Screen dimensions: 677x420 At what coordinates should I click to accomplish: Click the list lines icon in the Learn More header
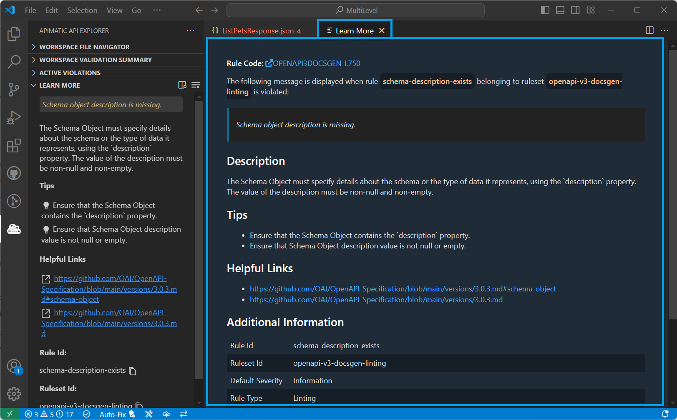[x=196, y=85]
